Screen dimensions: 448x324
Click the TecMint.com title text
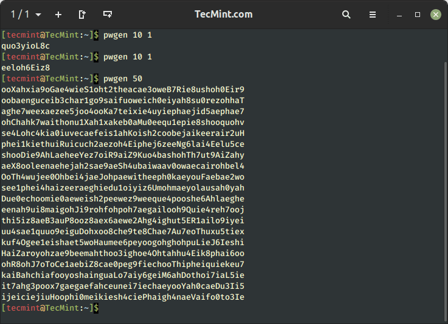[224, 15]
